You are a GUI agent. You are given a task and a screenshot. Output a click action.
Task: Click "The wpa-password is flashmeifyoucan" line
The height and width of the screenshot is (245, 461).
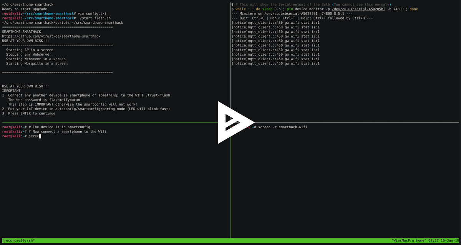pyautogui.click(x=44, y=100)
